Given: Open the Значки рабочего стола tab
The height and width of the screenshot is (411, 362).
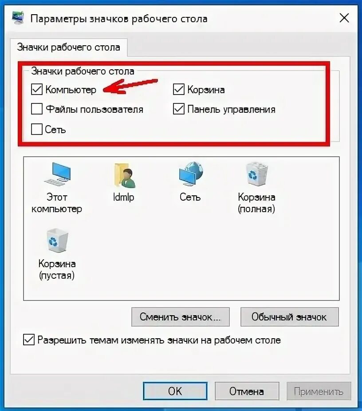Looking at the screenshot, I should pos(69,47).
